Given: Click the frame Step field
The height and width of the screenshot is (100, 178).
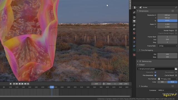Looking at the screenshot, I should pyautogui.click(x=167, y=42).
